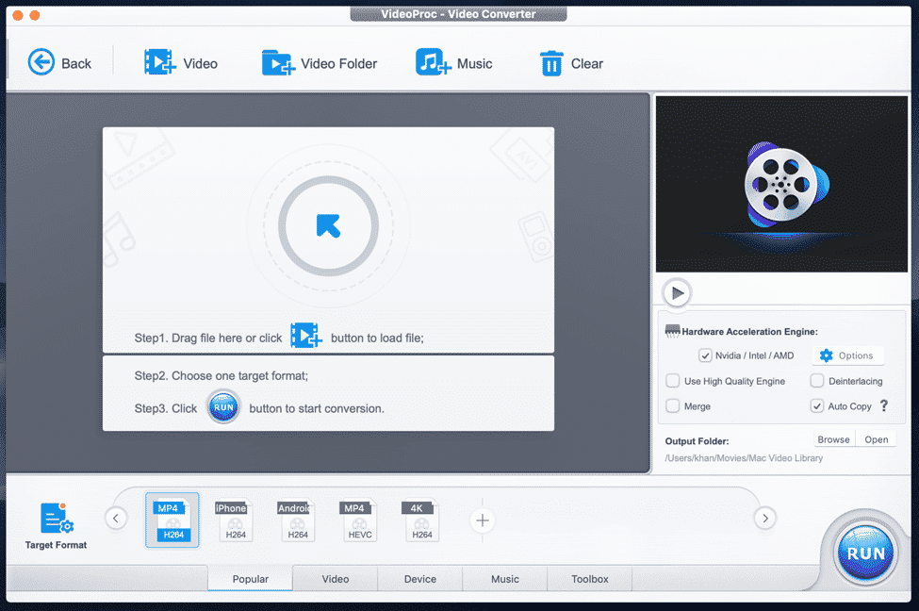Screen dimensions: 919x611
Task: Play the preview video
Action: click(x=677, y=292)
